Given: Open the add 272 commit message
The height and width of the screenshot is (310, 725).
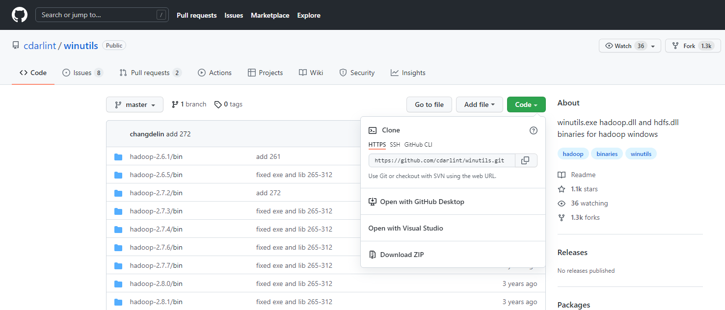Looking at the screenshot, I should coord(178,134).
